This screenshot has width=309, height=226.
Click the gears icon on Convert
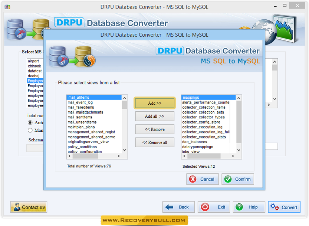(x=275, y=207)
